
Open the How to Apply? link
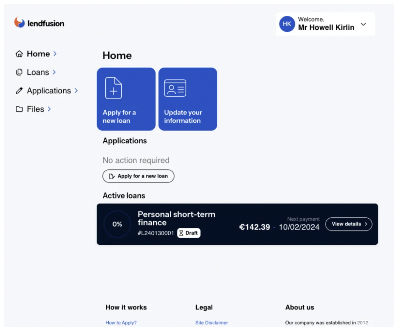121,322
